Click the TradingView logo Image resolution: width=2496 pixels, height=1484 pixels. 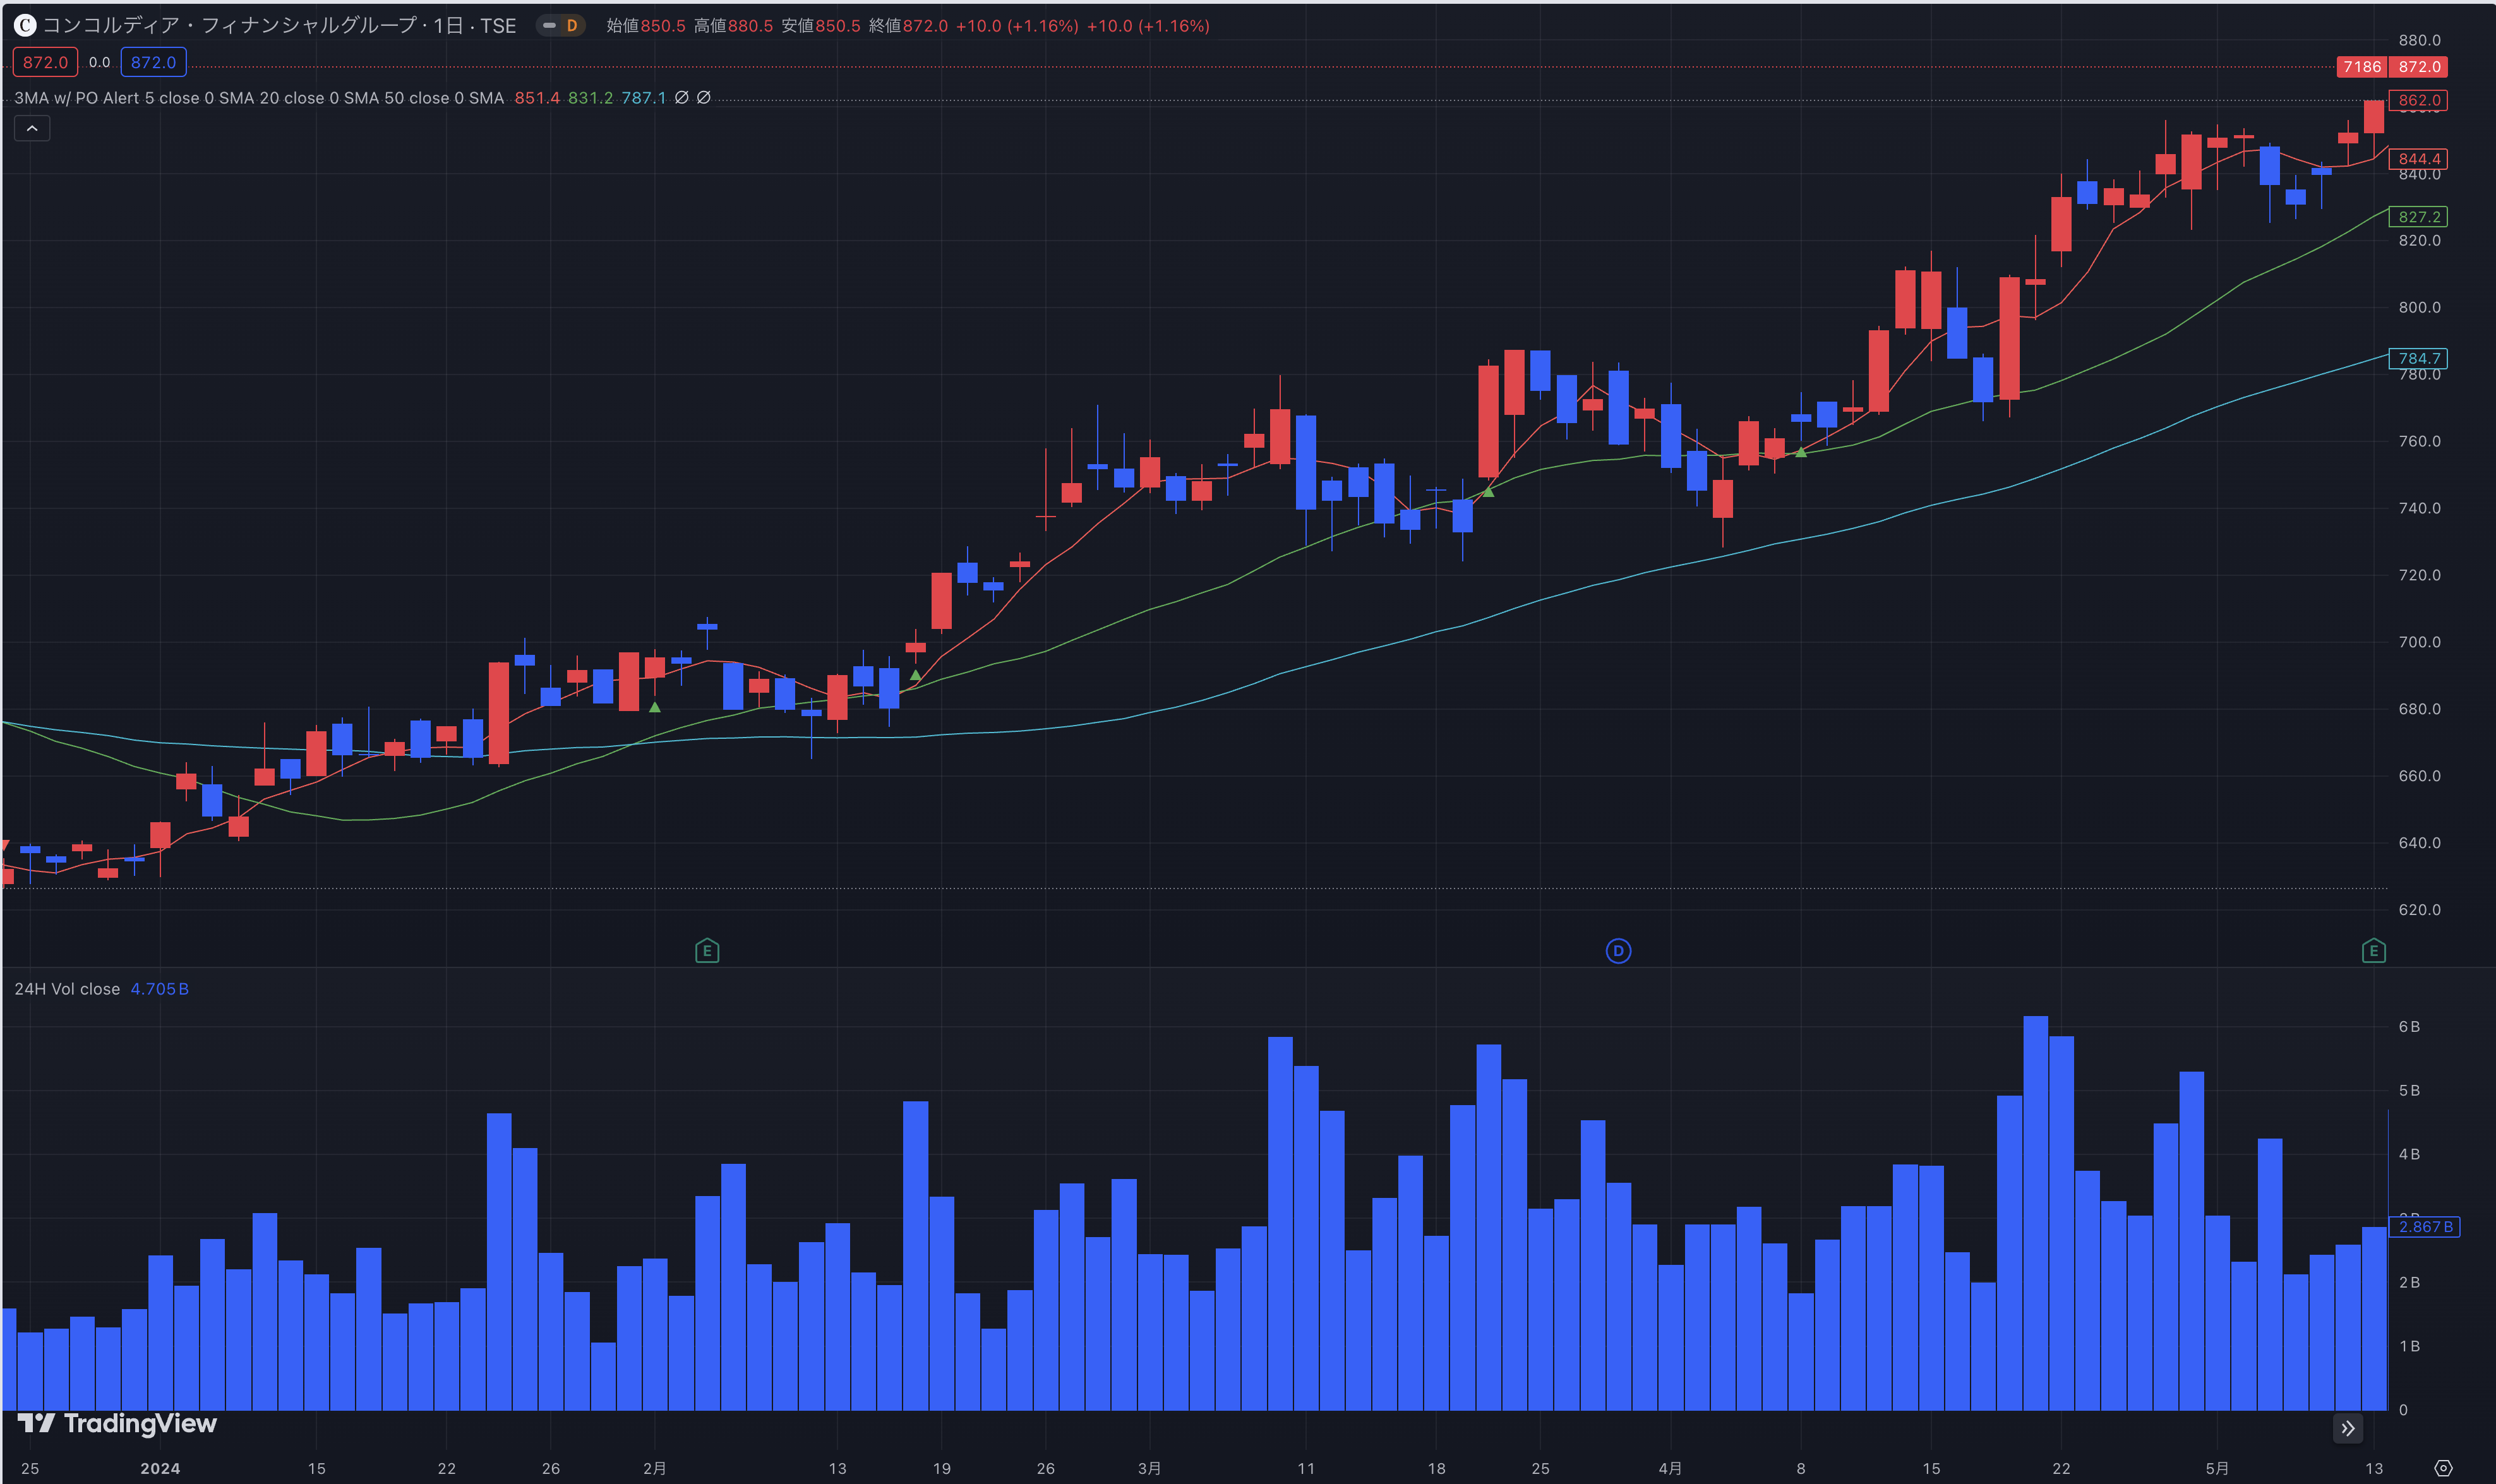117,1423
